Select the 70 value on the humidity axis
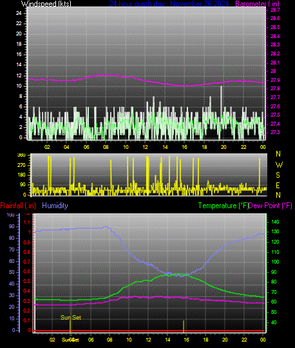 point(12,249)
